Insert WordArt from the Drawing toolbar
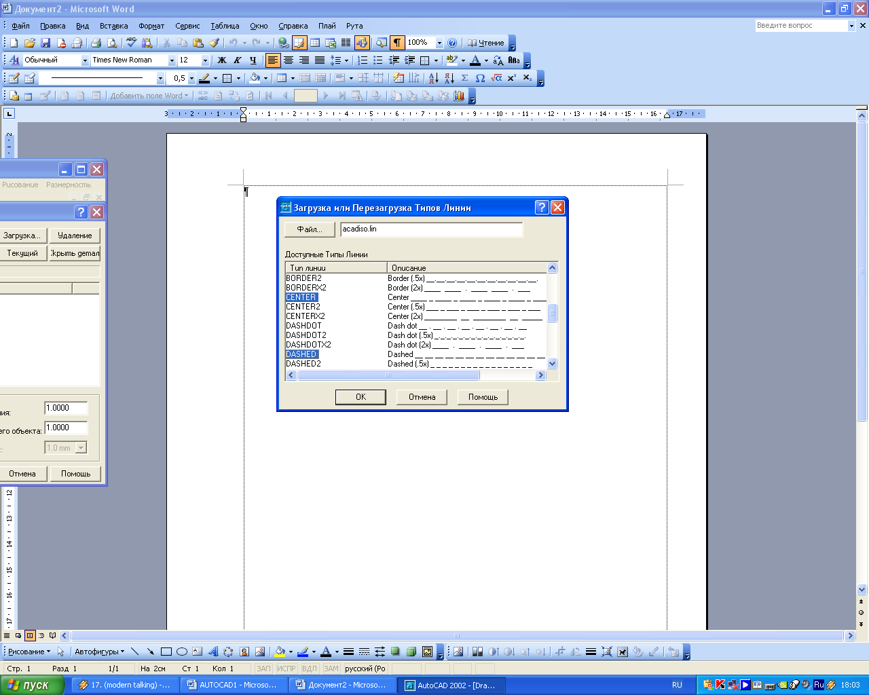Screen dimensions: 869x695 point(213,652)
